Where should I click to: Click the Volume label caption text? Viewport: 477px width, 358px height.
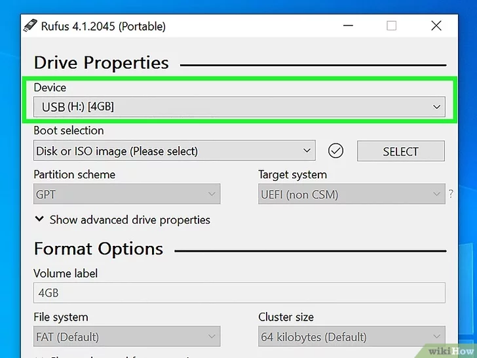(x=66, y=273)
